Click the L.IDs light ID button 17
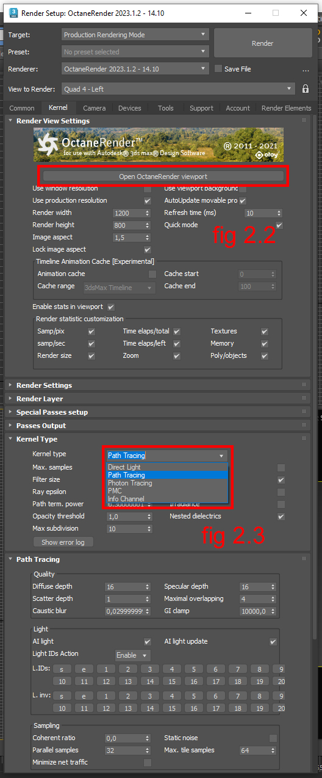This screenshot has width=322, height=778. click(x=216, y=682)
